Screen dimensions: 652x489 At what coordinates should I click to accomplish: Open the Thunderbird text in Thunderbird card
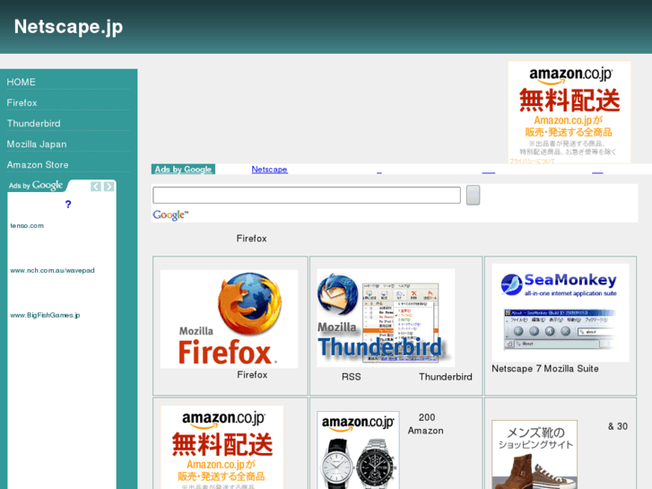tap(446, 377)
